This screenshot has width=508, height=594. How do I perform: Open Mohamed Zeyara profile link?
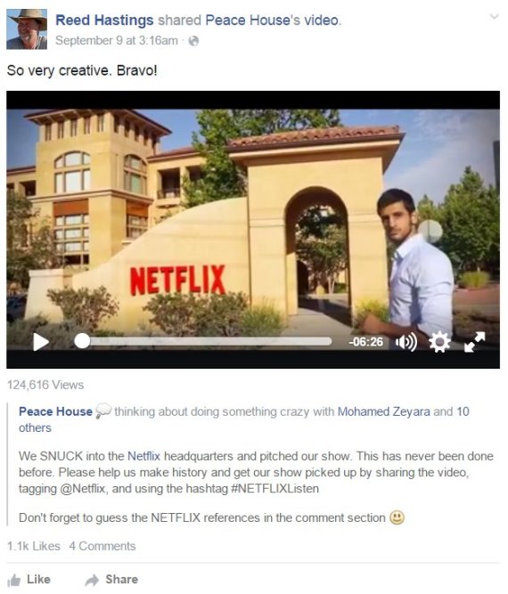pyautogui.click(x=383, y=411)
